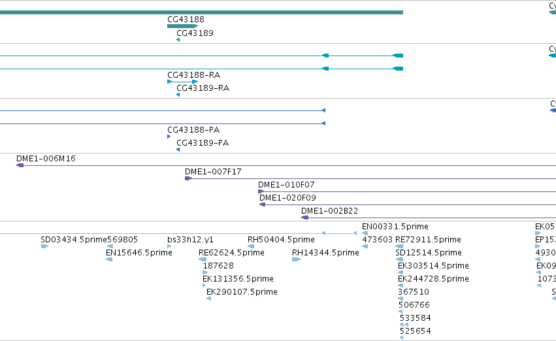Screen dimensions: 556x341
Task: Click the CG43188-PA protein marker
Action: point(169,137)
